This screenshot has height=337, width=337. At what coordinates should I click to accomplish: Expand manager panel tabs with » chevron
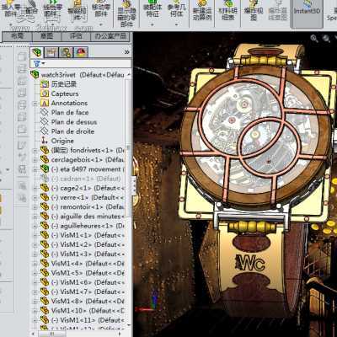coord(127,52)
